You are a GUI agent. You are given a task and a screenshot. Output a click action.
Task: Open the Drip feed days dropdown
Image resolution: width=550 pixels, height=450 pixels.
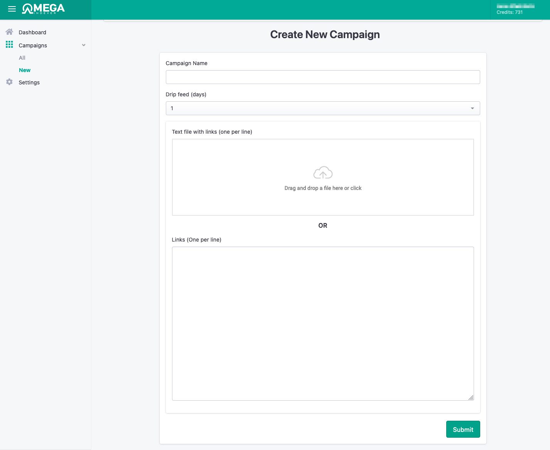coord(322,108)
